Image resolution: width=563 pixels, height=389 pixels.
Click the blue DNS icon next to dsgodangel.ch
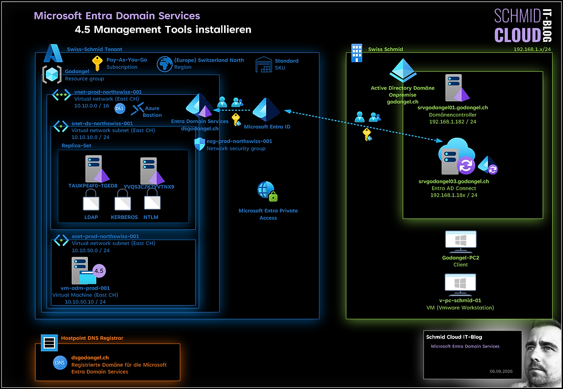tap(60, 363)
